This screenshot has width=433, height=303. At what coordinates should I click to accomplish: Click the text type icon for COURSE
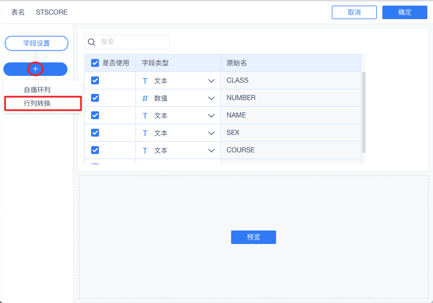pos(145,151)
